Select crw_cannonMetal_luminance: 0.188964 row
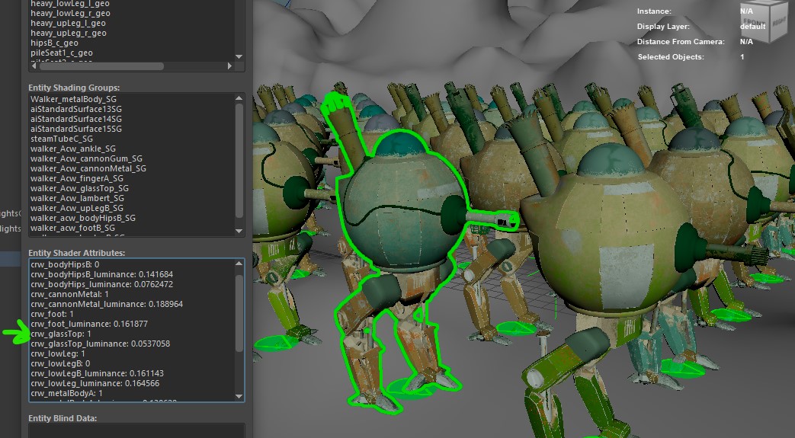795x438 pixels. click(107, 304)
